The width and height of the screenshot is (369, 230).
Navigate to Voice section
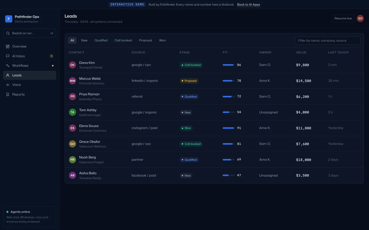pos(30,85)
